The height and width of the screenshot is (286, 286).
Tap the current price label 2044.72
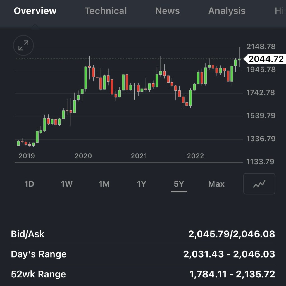click(265, 59)
